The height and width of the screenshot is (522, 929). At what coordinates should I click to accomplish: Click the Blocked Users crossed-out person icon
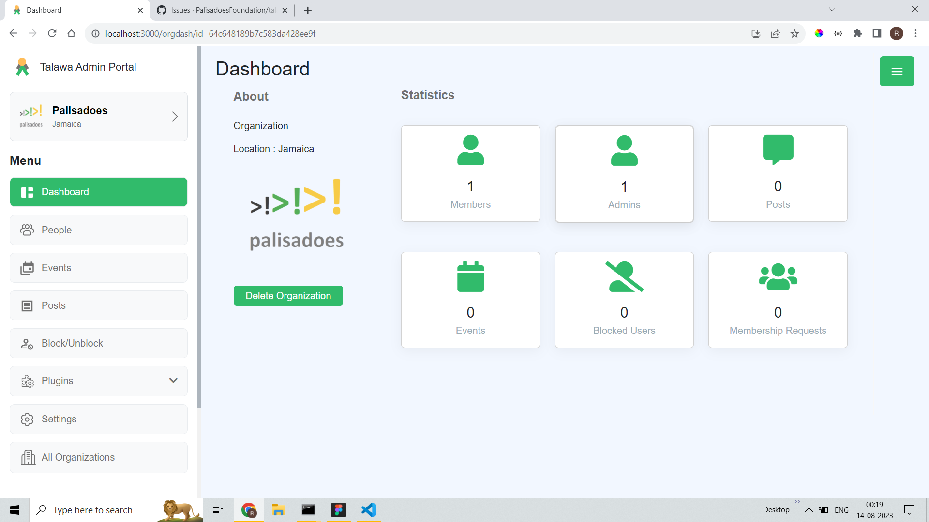coord(624,276)
